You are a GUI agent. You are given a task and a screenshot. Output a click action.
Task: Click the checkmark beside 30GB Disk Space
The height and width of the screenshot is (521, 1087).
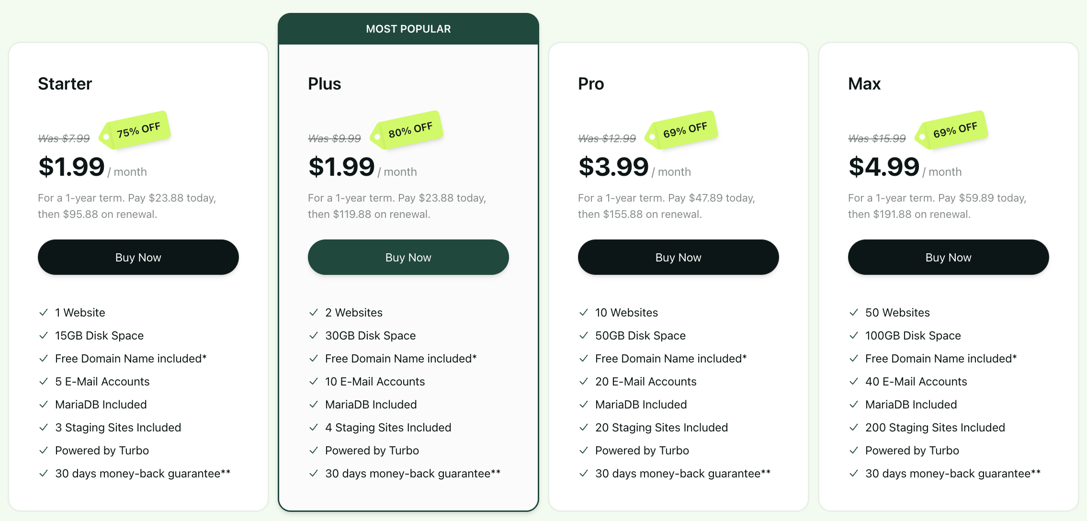(x=314, y=335)
